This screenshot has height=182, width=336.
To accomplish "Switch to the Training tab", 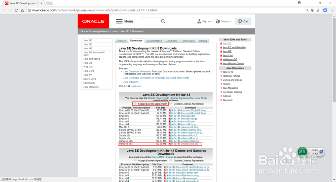I will [x=203, y=41].
